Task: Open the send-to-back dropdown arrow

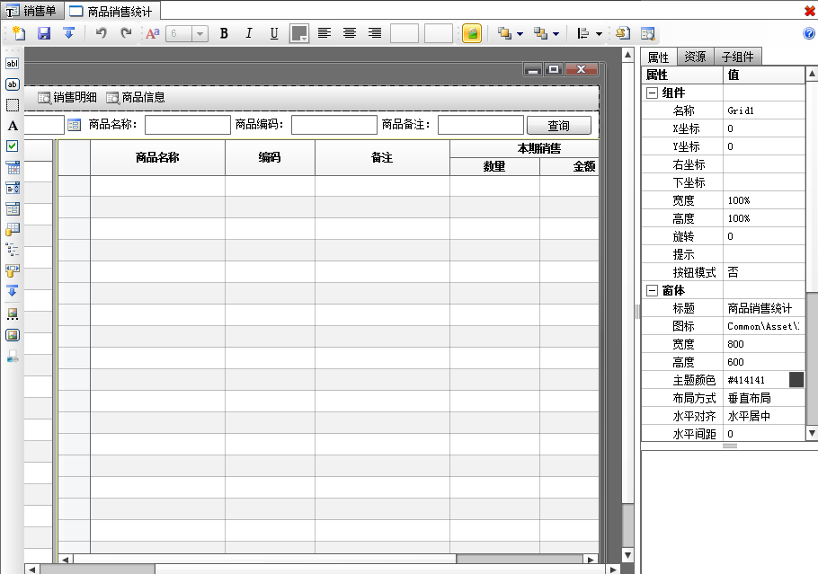Action: tap(556, 34)
